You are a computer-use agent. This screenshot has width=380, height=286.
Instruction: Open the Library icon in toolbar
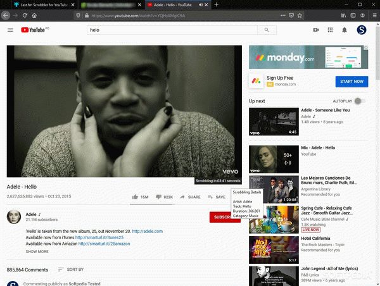tap(344, 15)
